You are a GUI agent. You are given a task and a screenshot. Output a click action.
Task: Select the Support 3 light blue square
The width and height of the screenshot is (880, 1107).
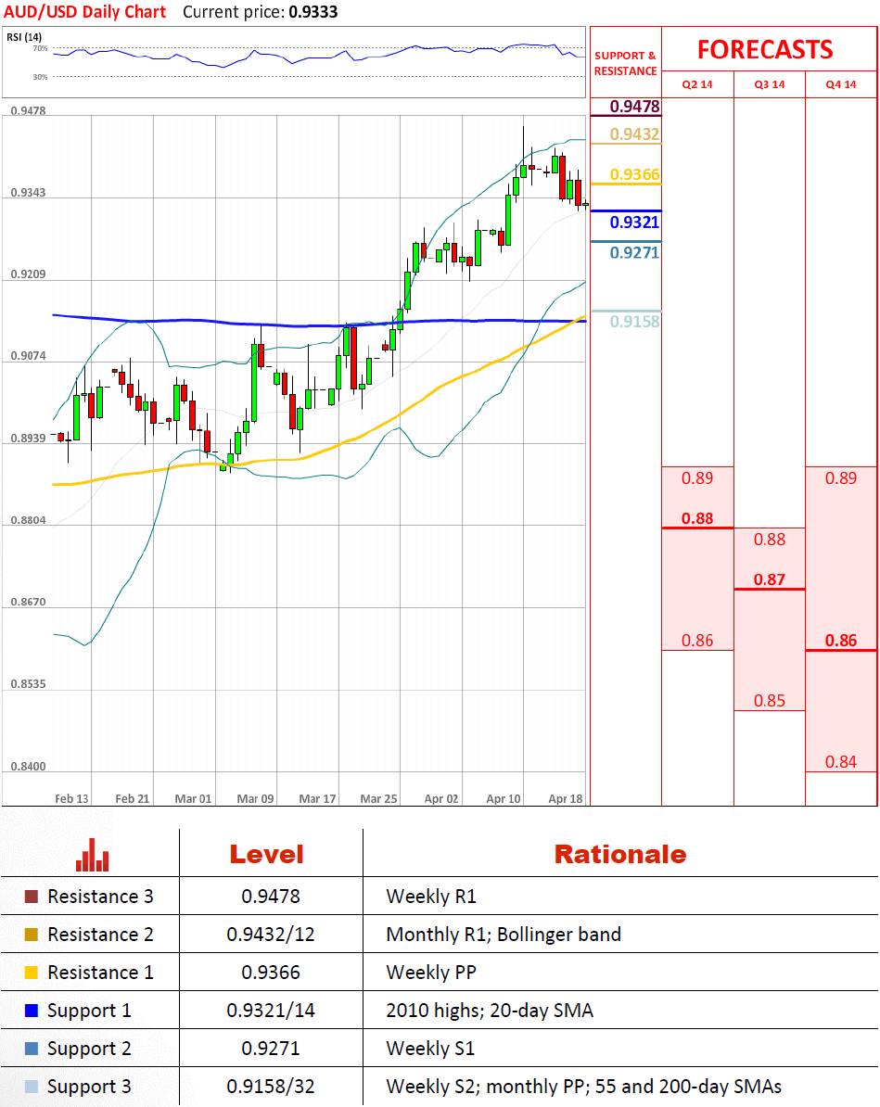click(32, 1087)
